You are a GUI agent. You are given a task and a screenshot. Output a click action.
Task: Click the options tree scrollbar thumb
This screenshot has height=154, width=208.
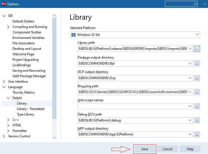point(54,68)
